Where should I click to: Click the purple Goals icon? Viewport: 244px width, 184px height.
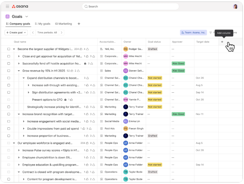[7, 17]
